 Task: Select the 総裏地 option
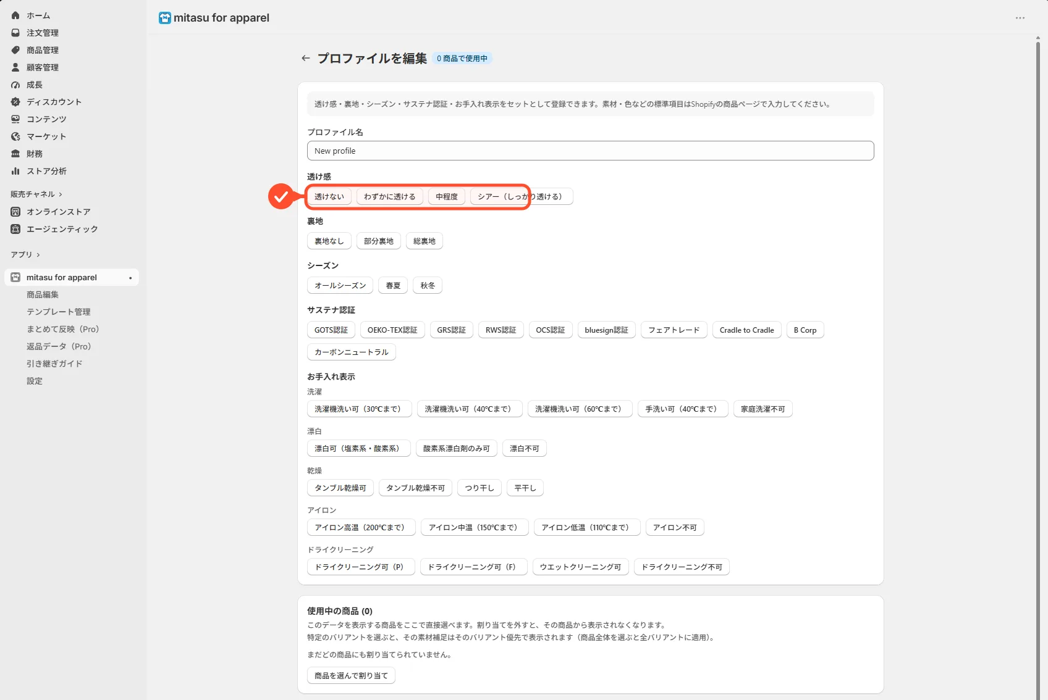tap(425, 241)
